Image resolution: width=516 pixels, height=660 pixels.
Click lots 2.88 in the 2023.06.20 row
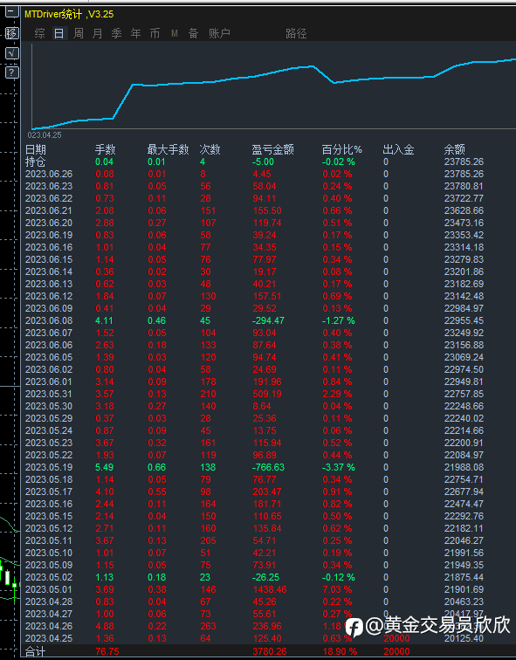coord(105,223)
